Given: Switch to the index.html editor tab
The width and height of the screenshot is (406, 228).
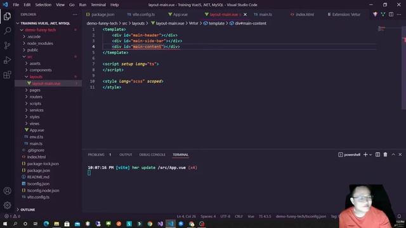Looking at the screenshot, I should 303,15.
